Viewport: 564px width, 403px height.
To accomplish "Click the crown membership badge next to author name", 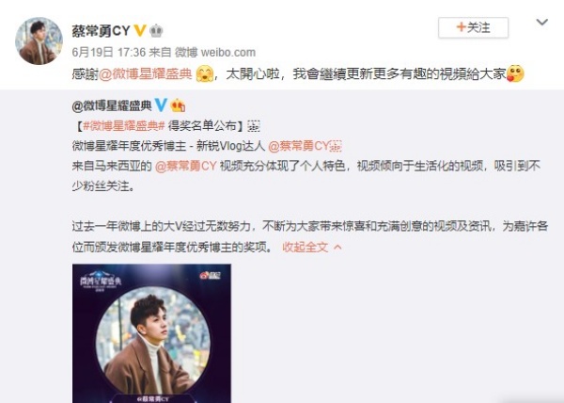I will (156, 31).
